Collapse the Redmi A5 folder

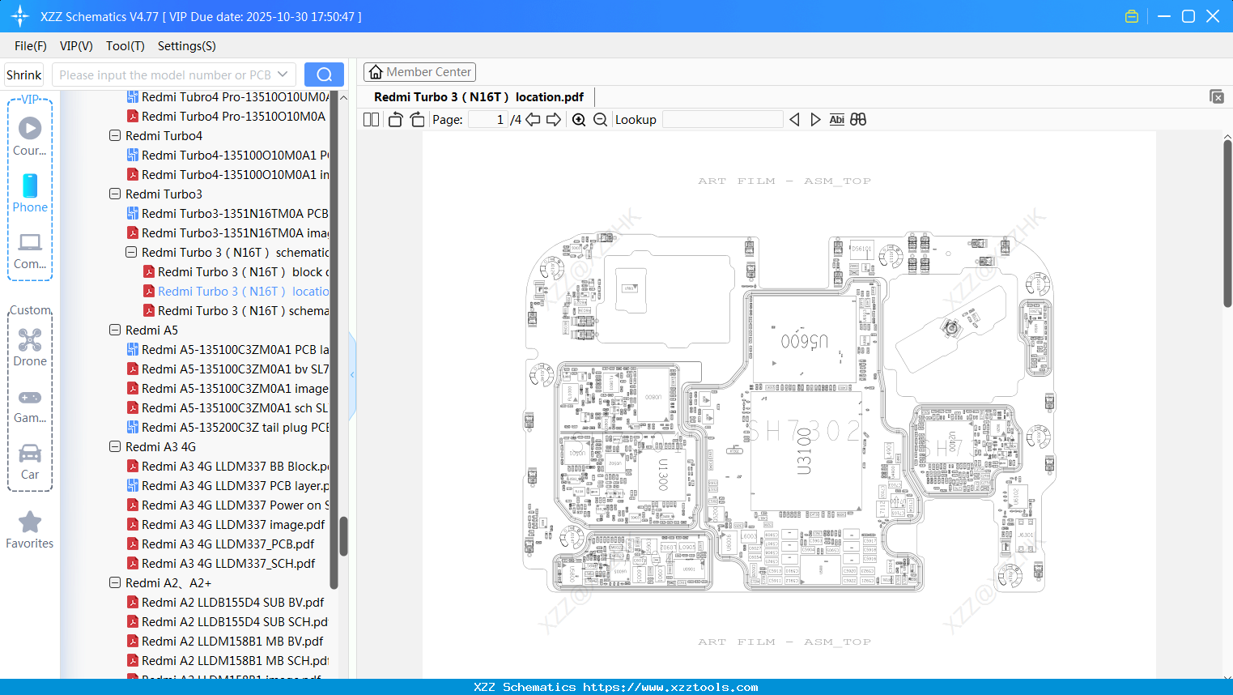click(114, 330)
